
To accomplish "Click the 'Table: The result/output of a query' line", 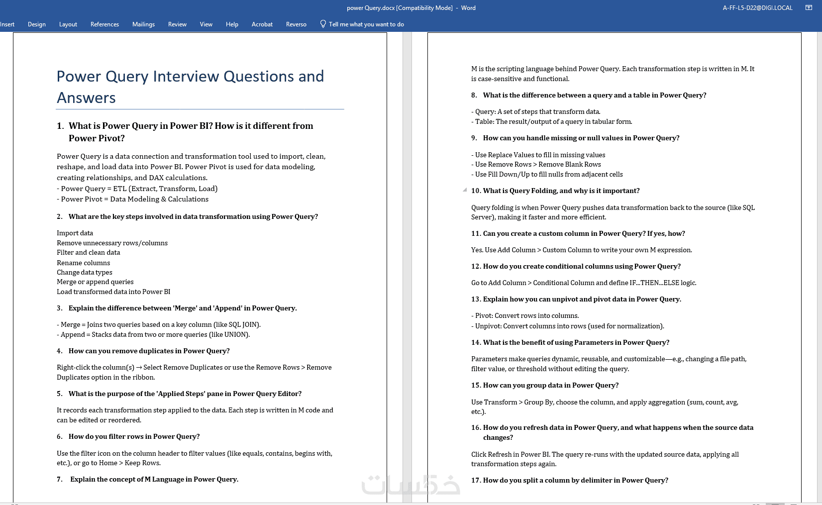I will coord(552,121).
